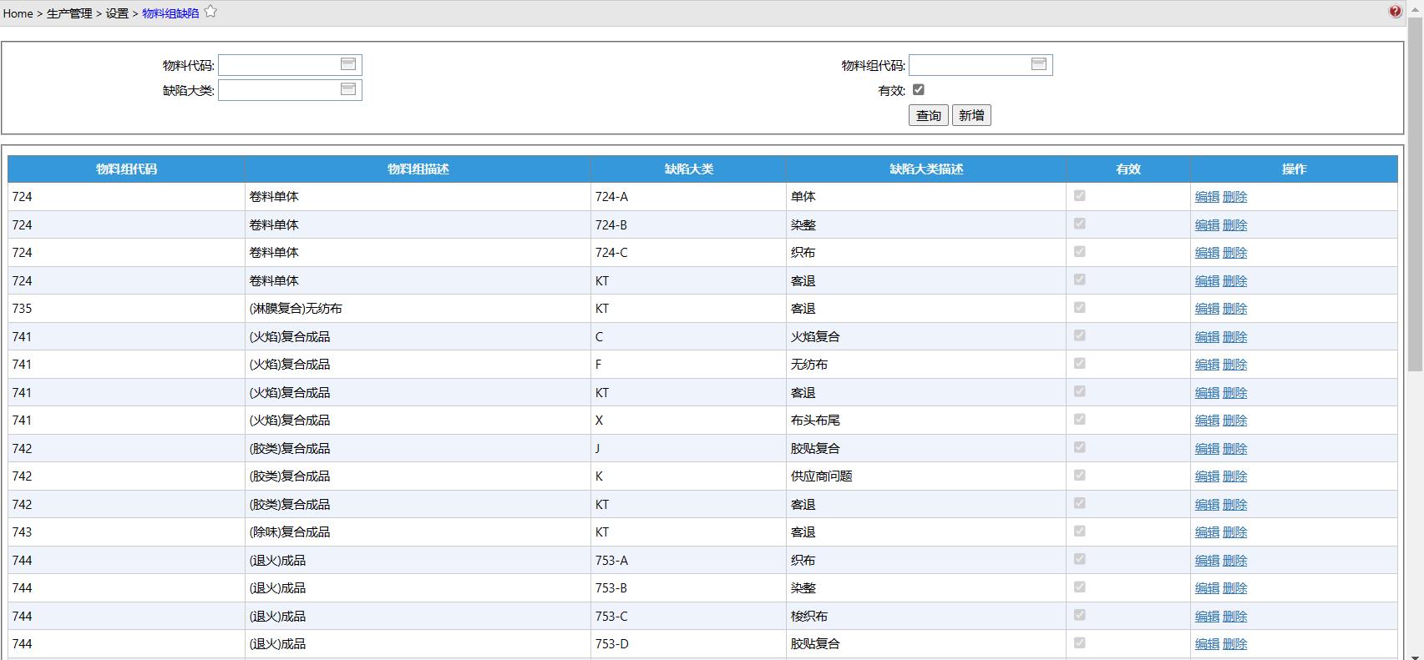1424x660 pixels.
Task: Open lookup icon in 物料代码 field
Action: [x=348, y=64]
